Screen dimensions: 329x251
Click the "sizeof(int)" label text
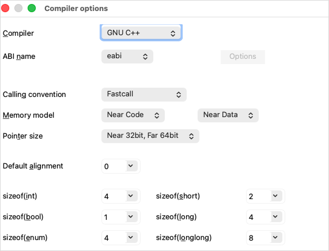tap(20, 196)
